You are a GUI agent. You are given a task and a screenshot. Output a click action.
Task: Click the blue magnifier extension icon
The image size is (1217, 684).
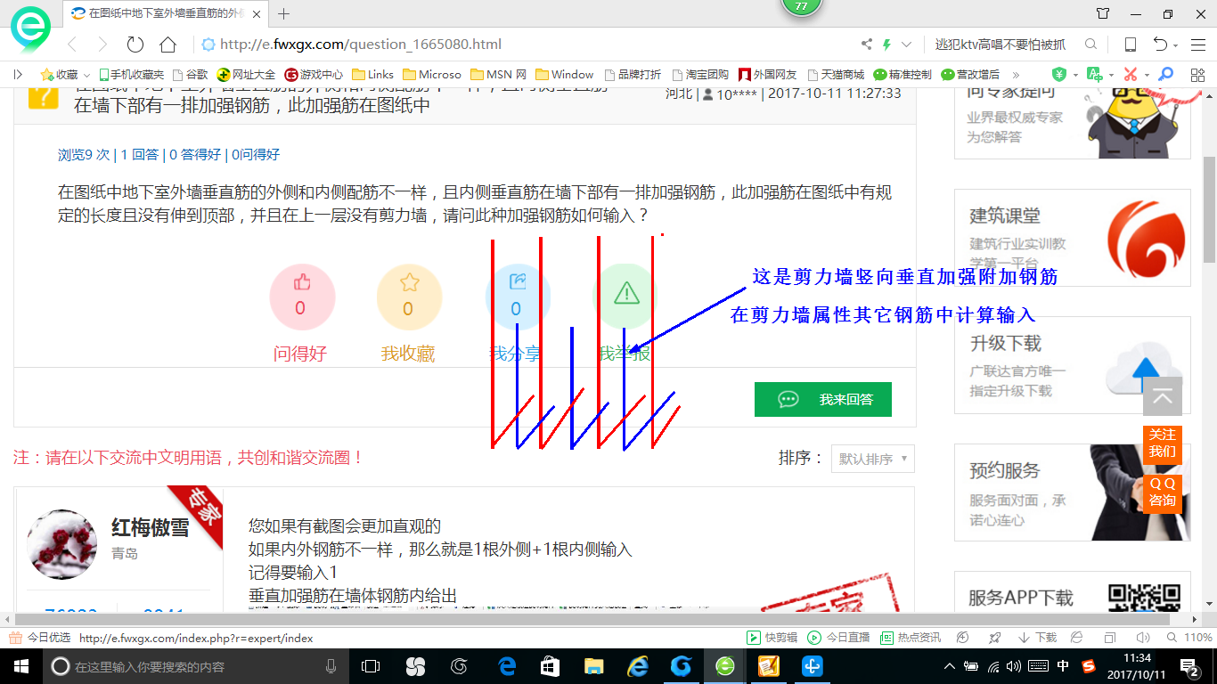click(1165, 75)
